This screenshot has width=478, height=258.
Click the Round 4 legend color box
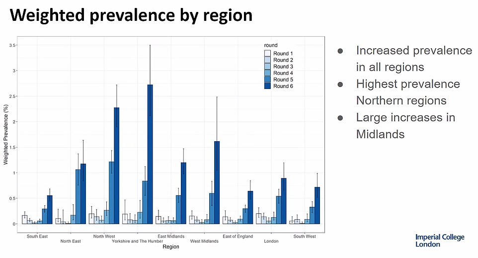point(268,73)
